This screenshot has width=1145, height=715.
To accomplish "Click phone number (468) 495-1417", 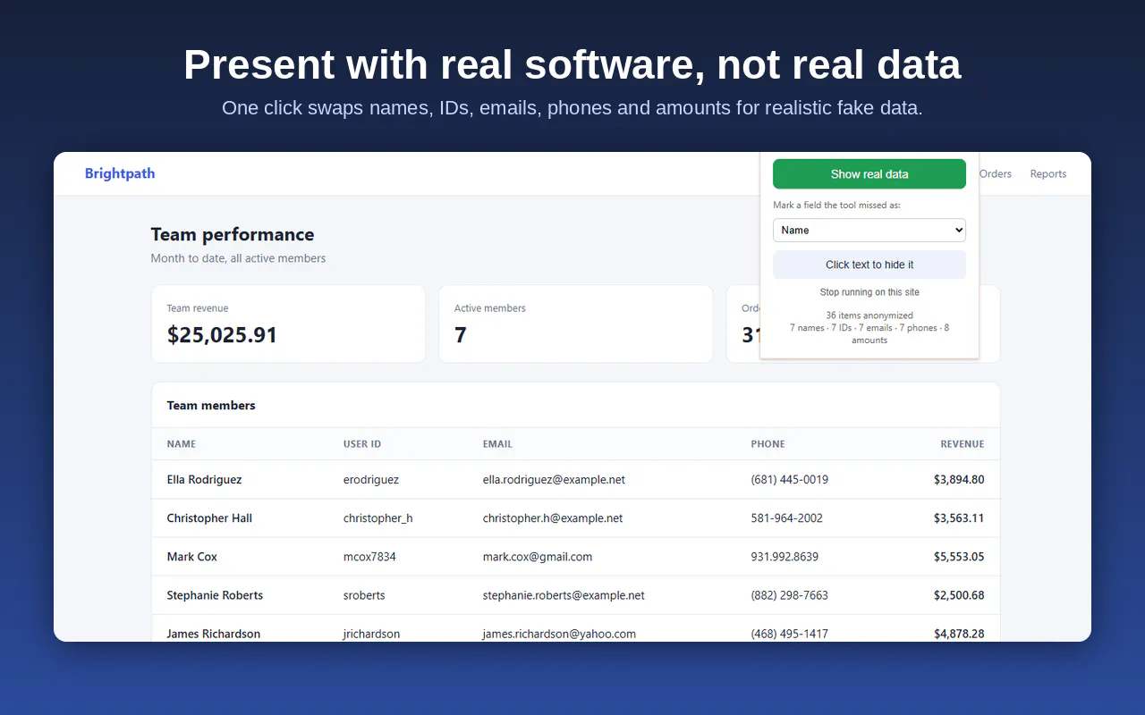I will [x=790, y=634].
